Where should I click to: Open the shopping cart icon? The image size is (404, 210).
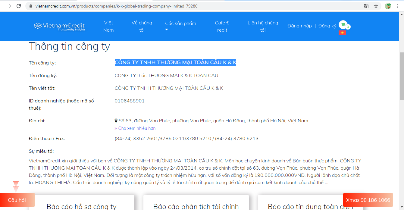(343, 25)
